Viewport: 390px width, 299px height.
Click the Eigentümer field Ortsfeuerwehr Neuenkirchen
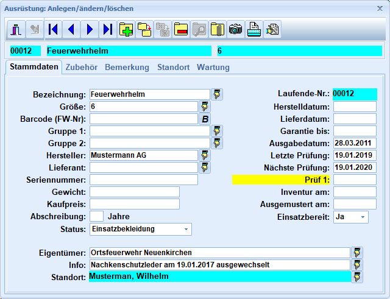[x=220, y=253]
